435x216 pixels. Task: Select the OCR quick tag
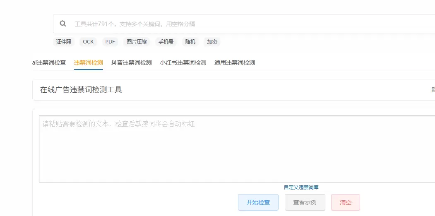pos(88,42)
